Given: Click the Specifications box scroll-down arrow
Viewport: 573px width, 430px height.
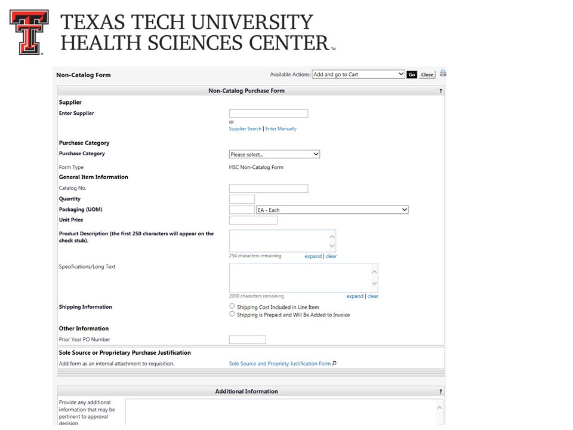Looking at the screenshot, I should coord(374,283).
